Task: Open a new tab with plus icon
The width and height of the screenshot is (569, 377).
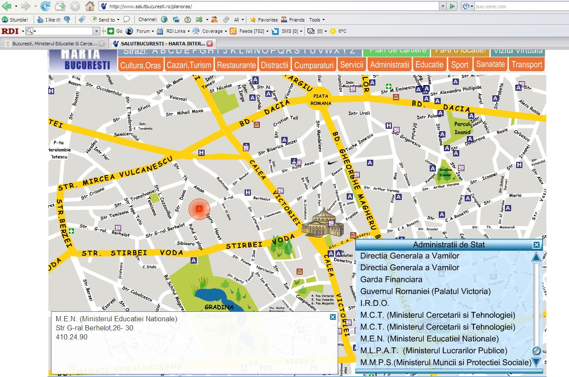Action: 60,6
